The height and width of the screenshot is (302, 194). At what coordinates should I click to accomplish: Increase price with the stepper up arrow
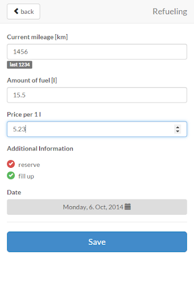click(178, 127)
